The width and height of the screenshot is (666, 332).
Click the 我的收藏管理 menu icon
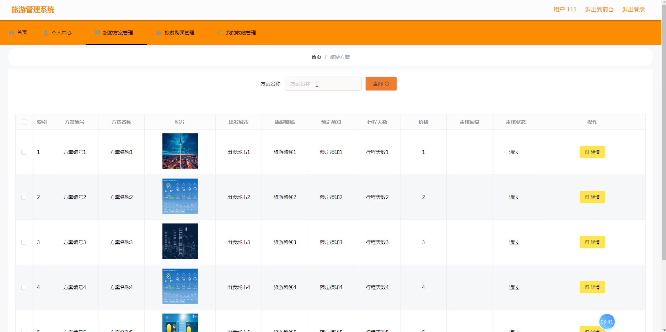[x=220, y=33]
